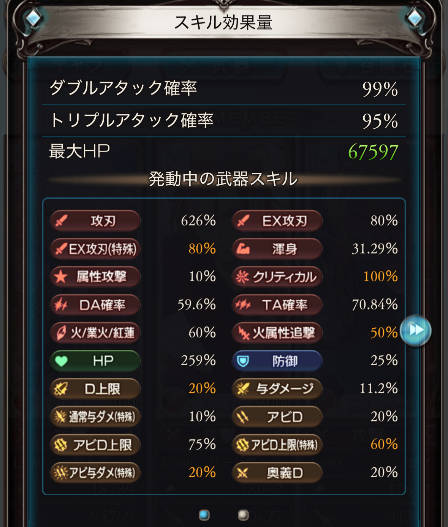Tap the 属性攻撃 star skill badge
Screen dimensions: 448x527
click(x=95, y=277)
